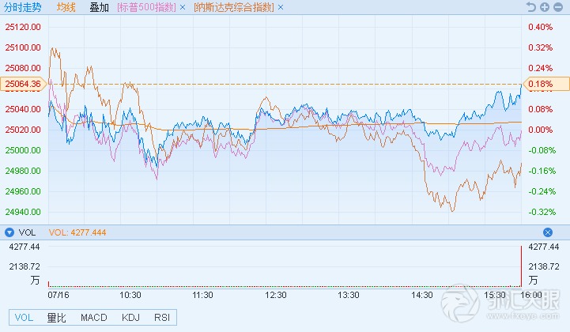Image resolution: width=570 pixels, height=332 pixels.
Task: Click the 12:30 time axis marker
Action: click(x=276, y=295)
